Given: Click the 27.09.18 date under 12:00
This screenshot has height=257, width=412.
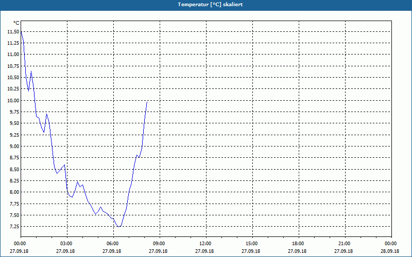Looking at the screenshot, I should pos(204,251).
